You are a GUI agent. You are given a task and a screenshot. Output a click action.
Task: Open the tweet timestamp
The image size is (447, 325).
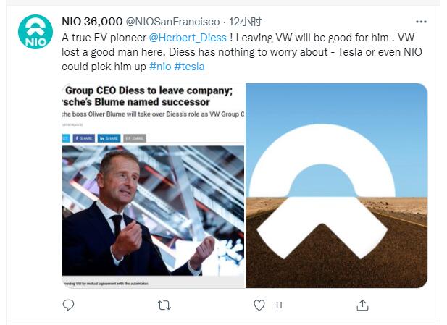(x=247, y=23)
